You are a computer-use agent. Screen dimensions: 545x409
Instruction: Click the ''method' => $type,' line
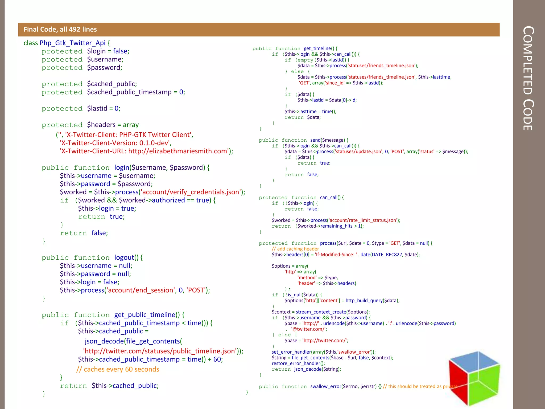pyautogui.click(x=318, y=277)
